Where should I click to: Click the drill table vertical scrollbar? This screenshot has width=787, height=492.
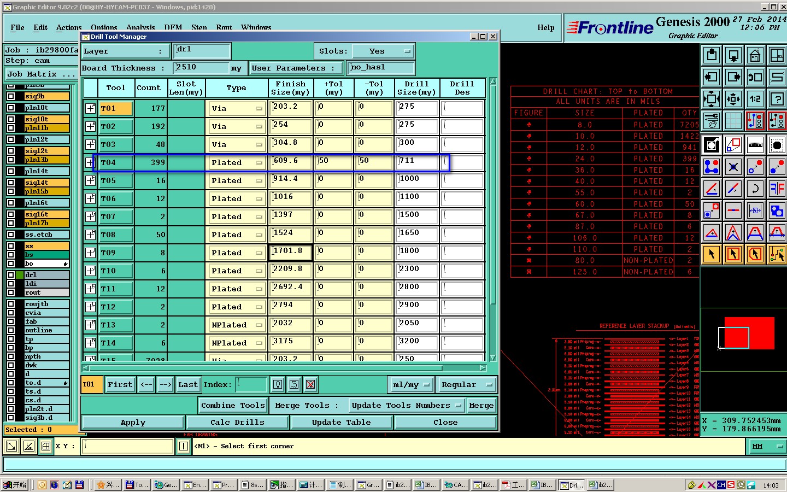point(493,219)
